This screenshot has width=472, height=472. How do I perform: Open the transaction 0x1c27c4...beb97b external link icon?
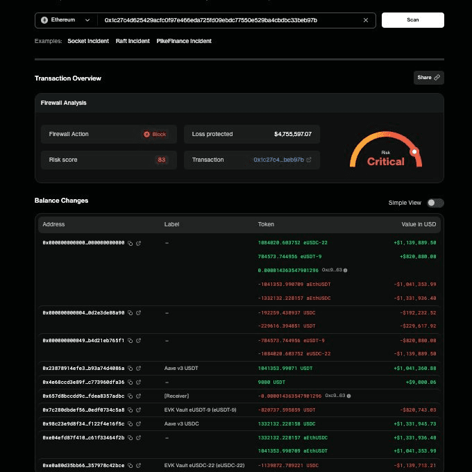[309, 160]
